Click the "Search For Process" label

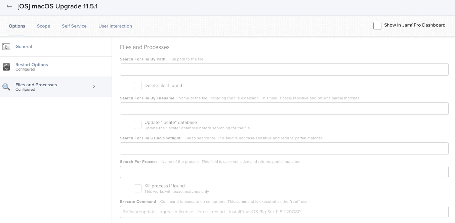tap(139, 162)
